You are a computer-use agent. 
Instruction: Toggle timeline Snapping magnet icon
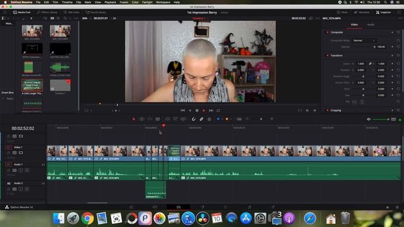point(194,119)
